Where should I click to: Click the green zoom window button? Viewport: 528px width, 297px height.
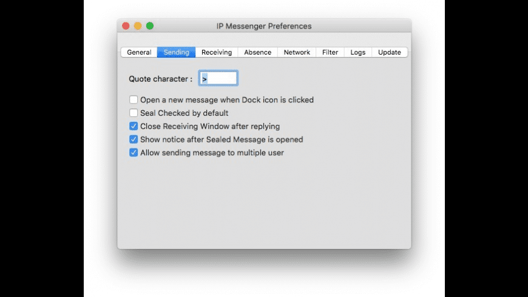click(150, 26)
